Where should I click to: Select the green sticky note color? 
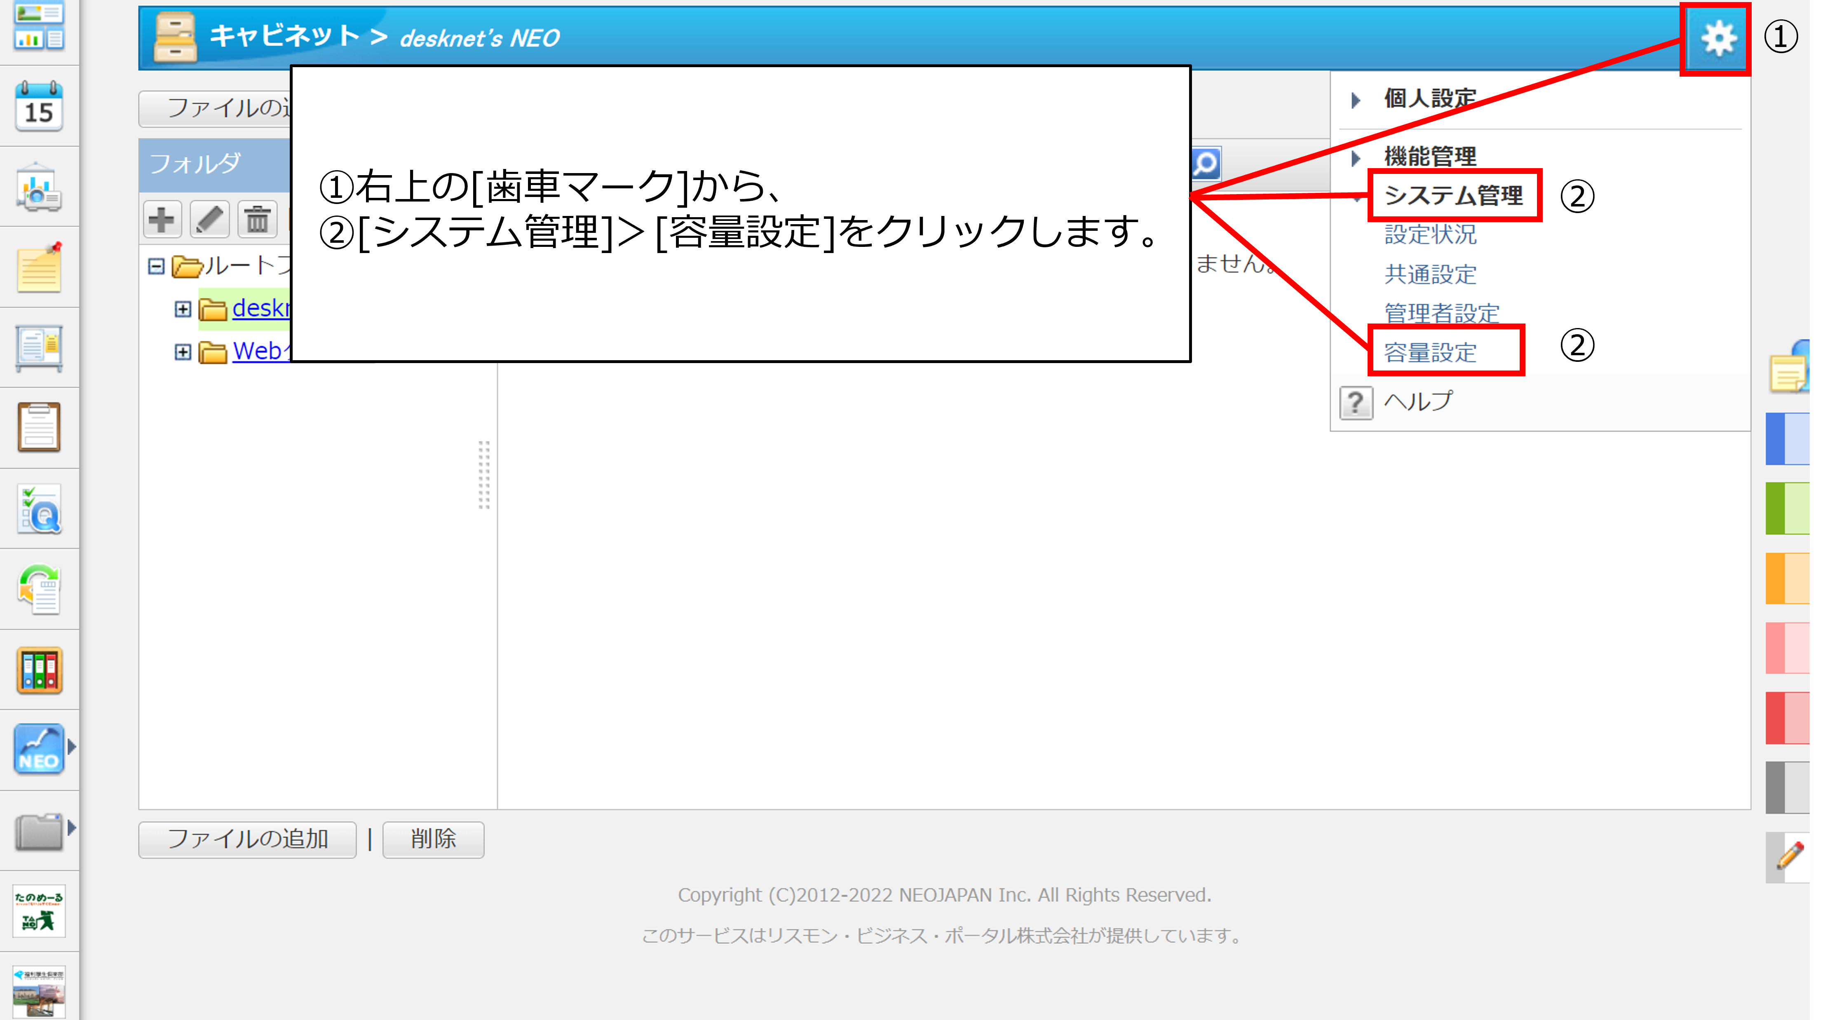click(1788, 508)
